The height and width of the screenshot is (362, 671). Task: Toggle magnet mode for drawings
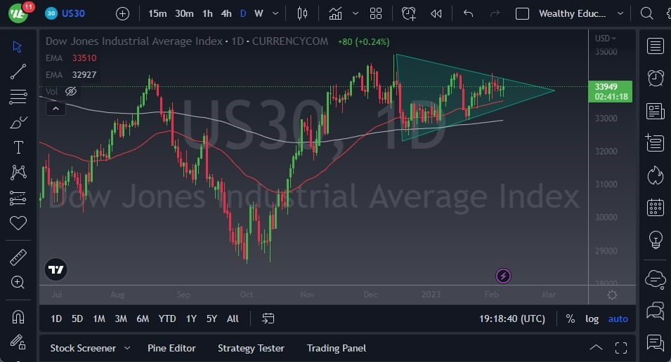[18, 317]
